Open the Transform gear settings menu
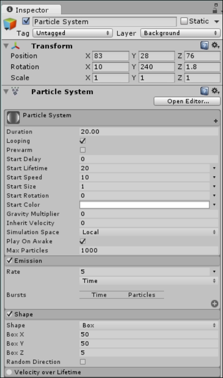The image size is (223, 378). pyautogui.click(x=215, y=45)
